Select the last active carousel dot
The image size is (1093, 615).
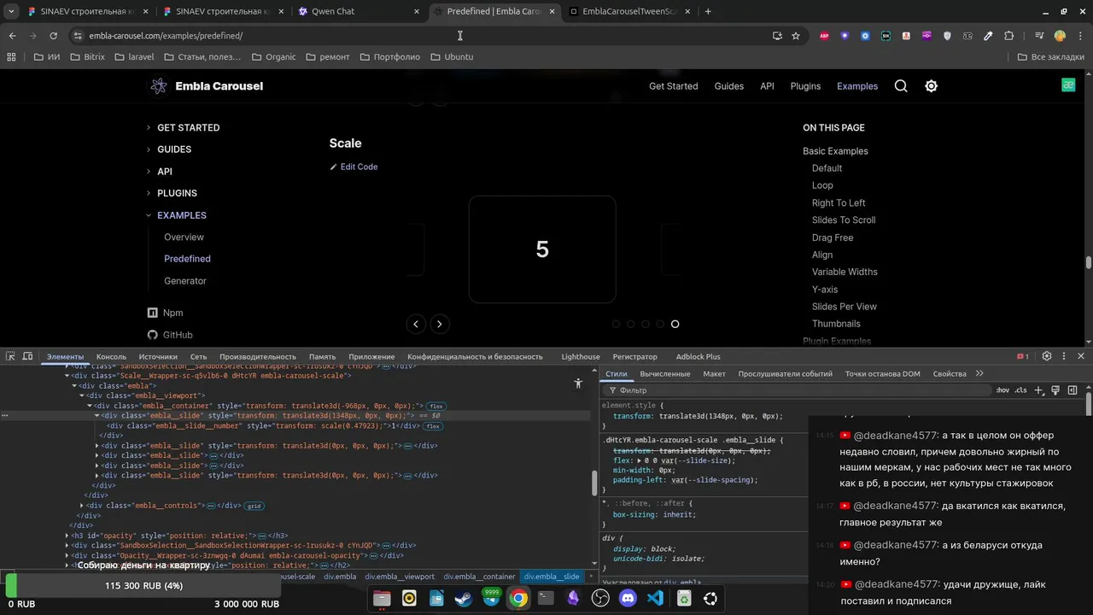[675, 324]
